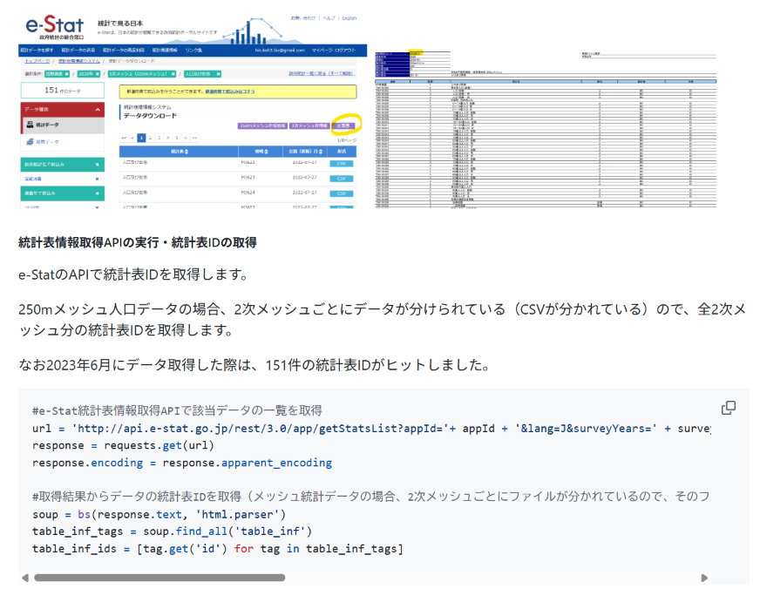Screen dimensions: 760x589
Task: Copy the code block with the copy icon
Action: point(728,408)
